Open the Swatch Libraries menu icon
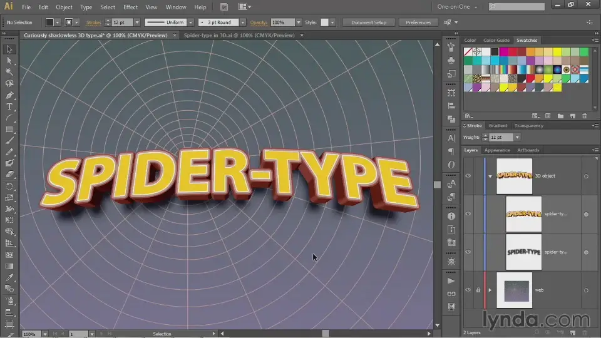The image size is (601, 338). click(x=468, y=116)
